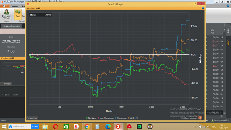This screenshot has height=130, width=231.
Task: Toggle Net Won legend series
Action: pos(91,118)
